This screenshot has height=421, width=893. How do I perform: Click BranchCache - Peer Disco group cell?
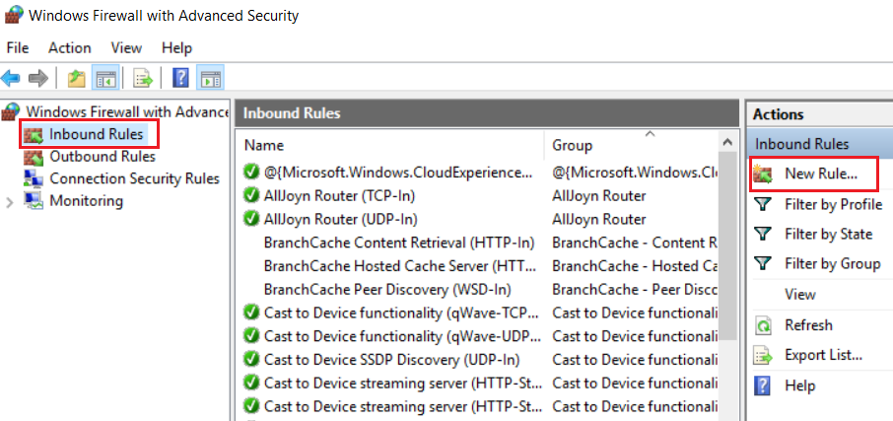[x=635, y=290]
